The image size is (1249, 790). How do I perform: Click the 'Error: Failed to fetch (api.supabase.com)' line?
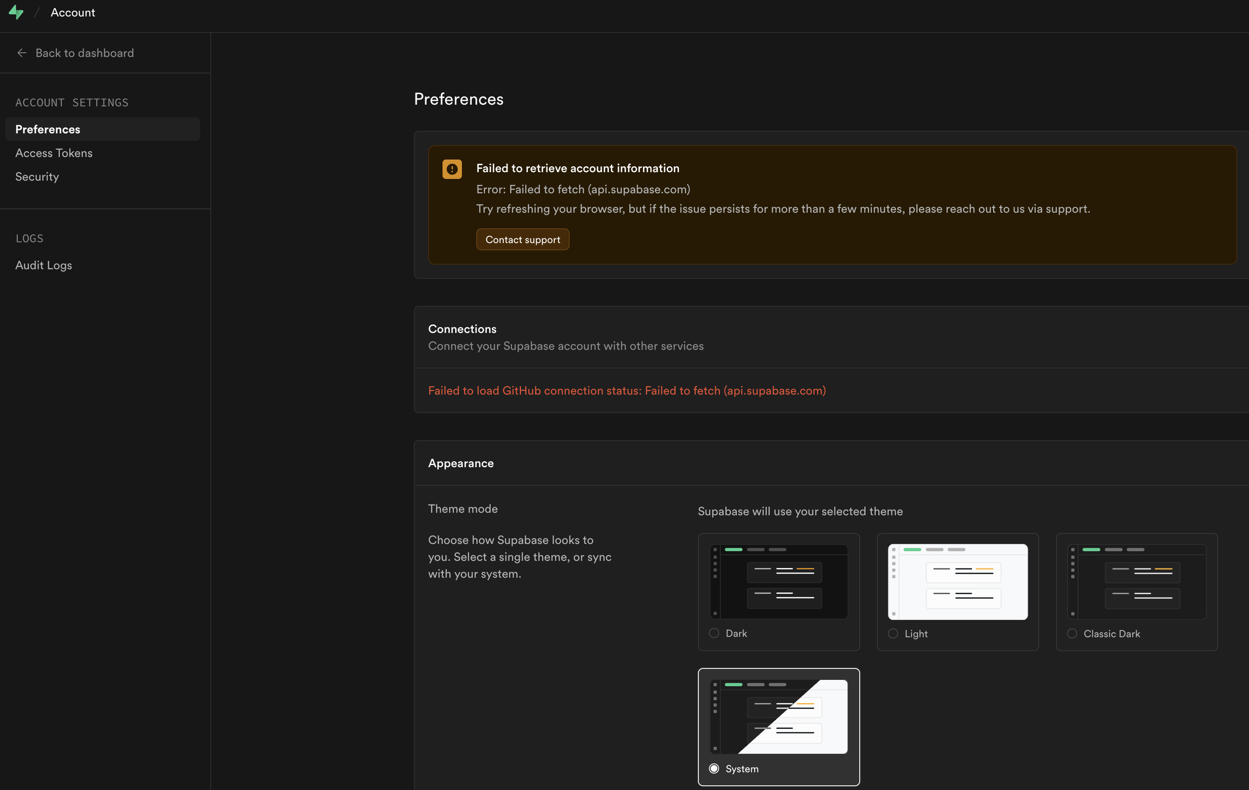[x=583, y=189]
